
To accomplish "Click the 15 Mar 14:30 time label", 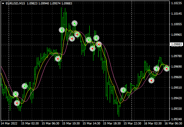I will tap(92, 123).
